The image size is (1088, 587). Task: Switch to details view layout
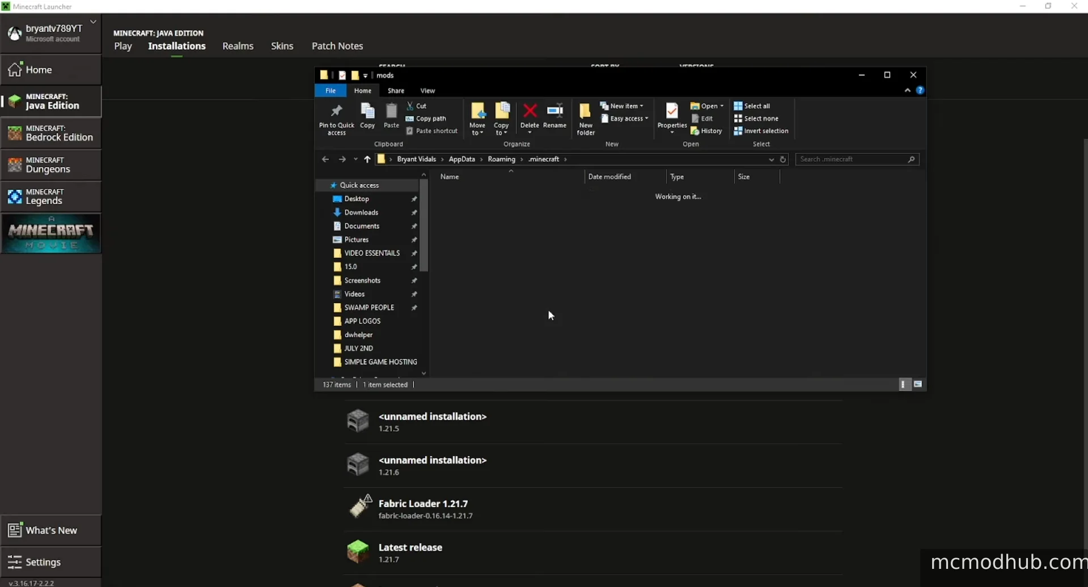point(903,384)
